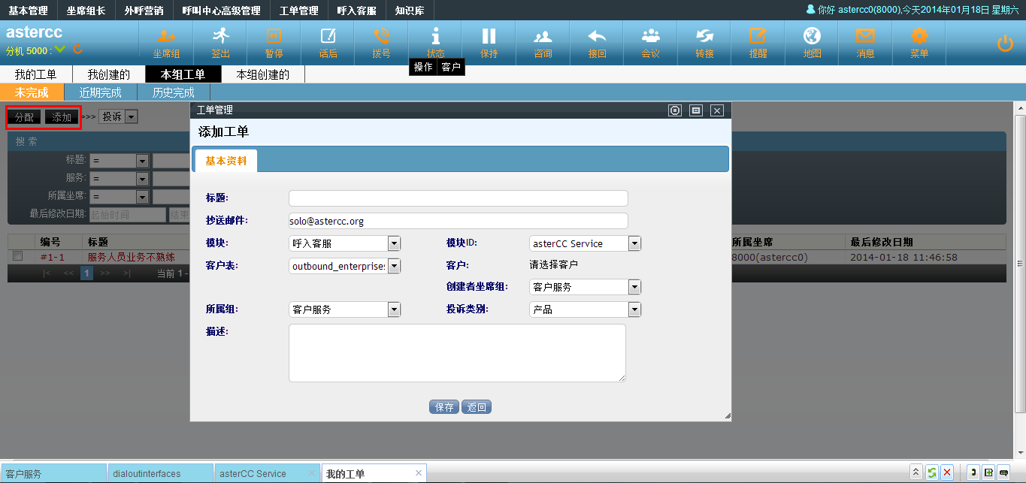1026x483 pixels.
Task: Open the 消息 message envelope icon
Action: coord(866,41)
